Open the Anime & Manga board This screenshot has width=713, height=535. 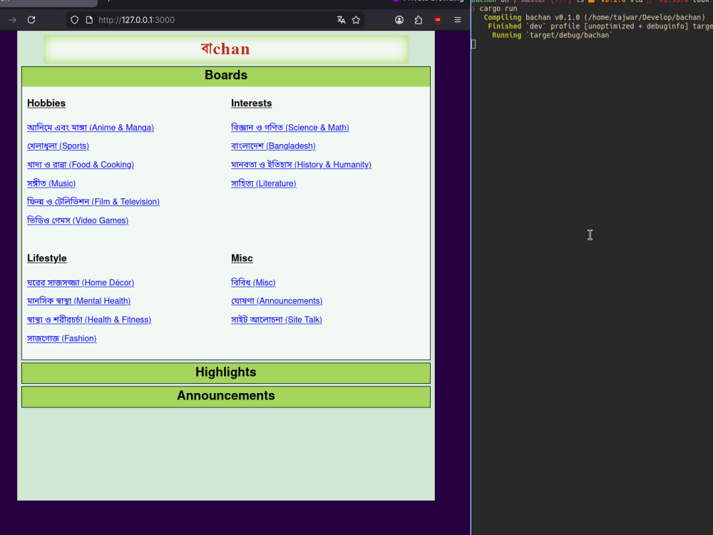(x=91, y=128)
